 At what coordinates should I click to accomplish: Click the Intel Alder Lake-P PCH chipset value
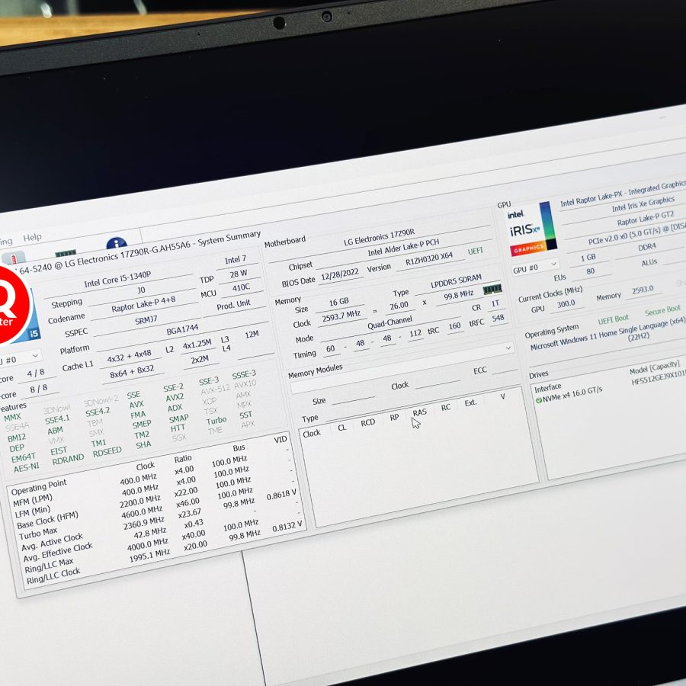[403, 248]
